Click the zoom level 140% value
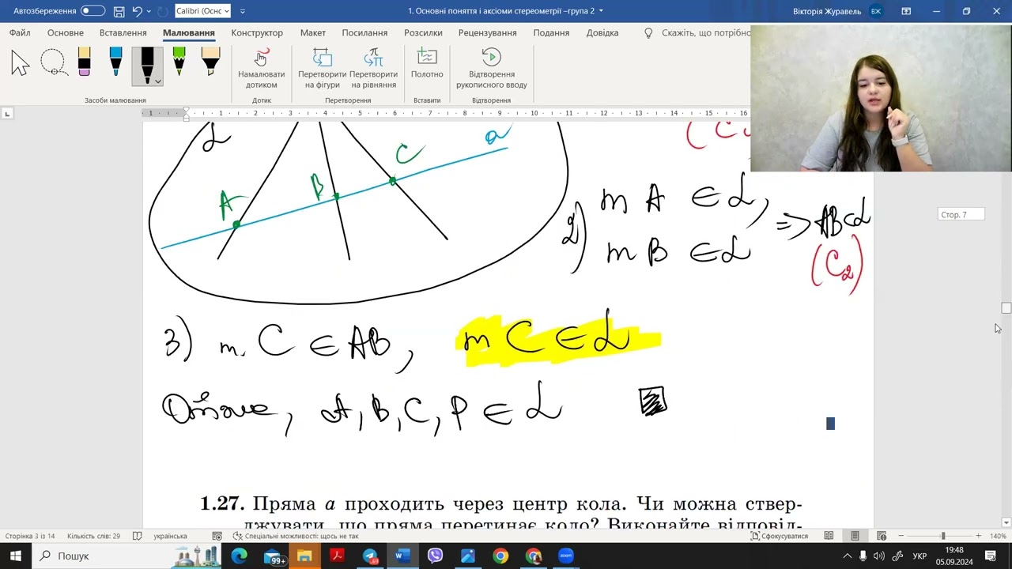Viewport: 1012px width, 569px height. 998,536
